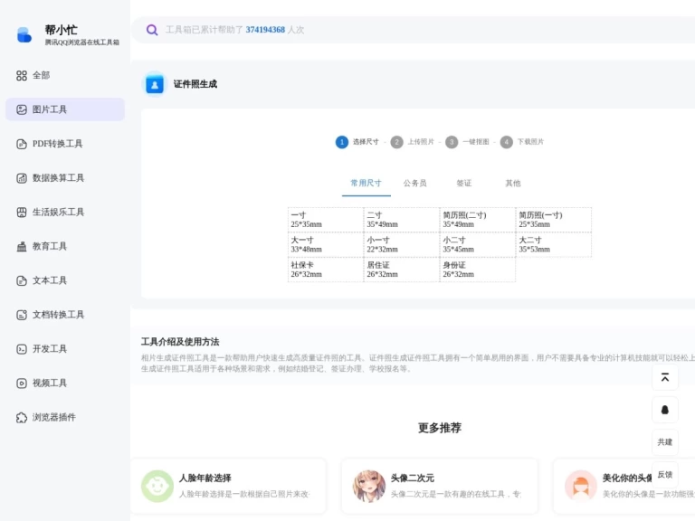
Task: Select the 社保卡 26*32mm size
Action: pos(326,270)
